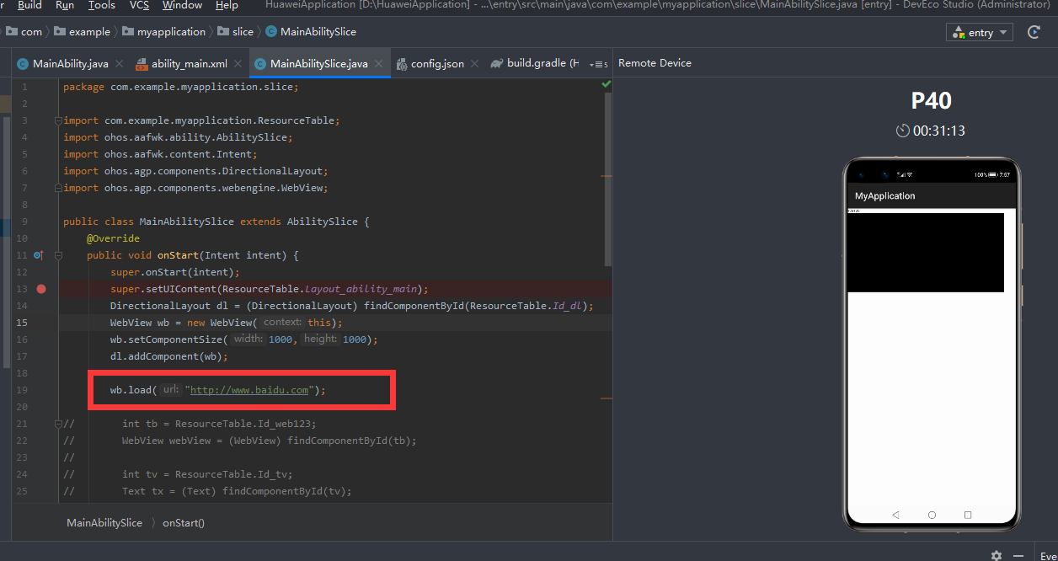
Task: Open the Run menu
Action: [65, 5]
